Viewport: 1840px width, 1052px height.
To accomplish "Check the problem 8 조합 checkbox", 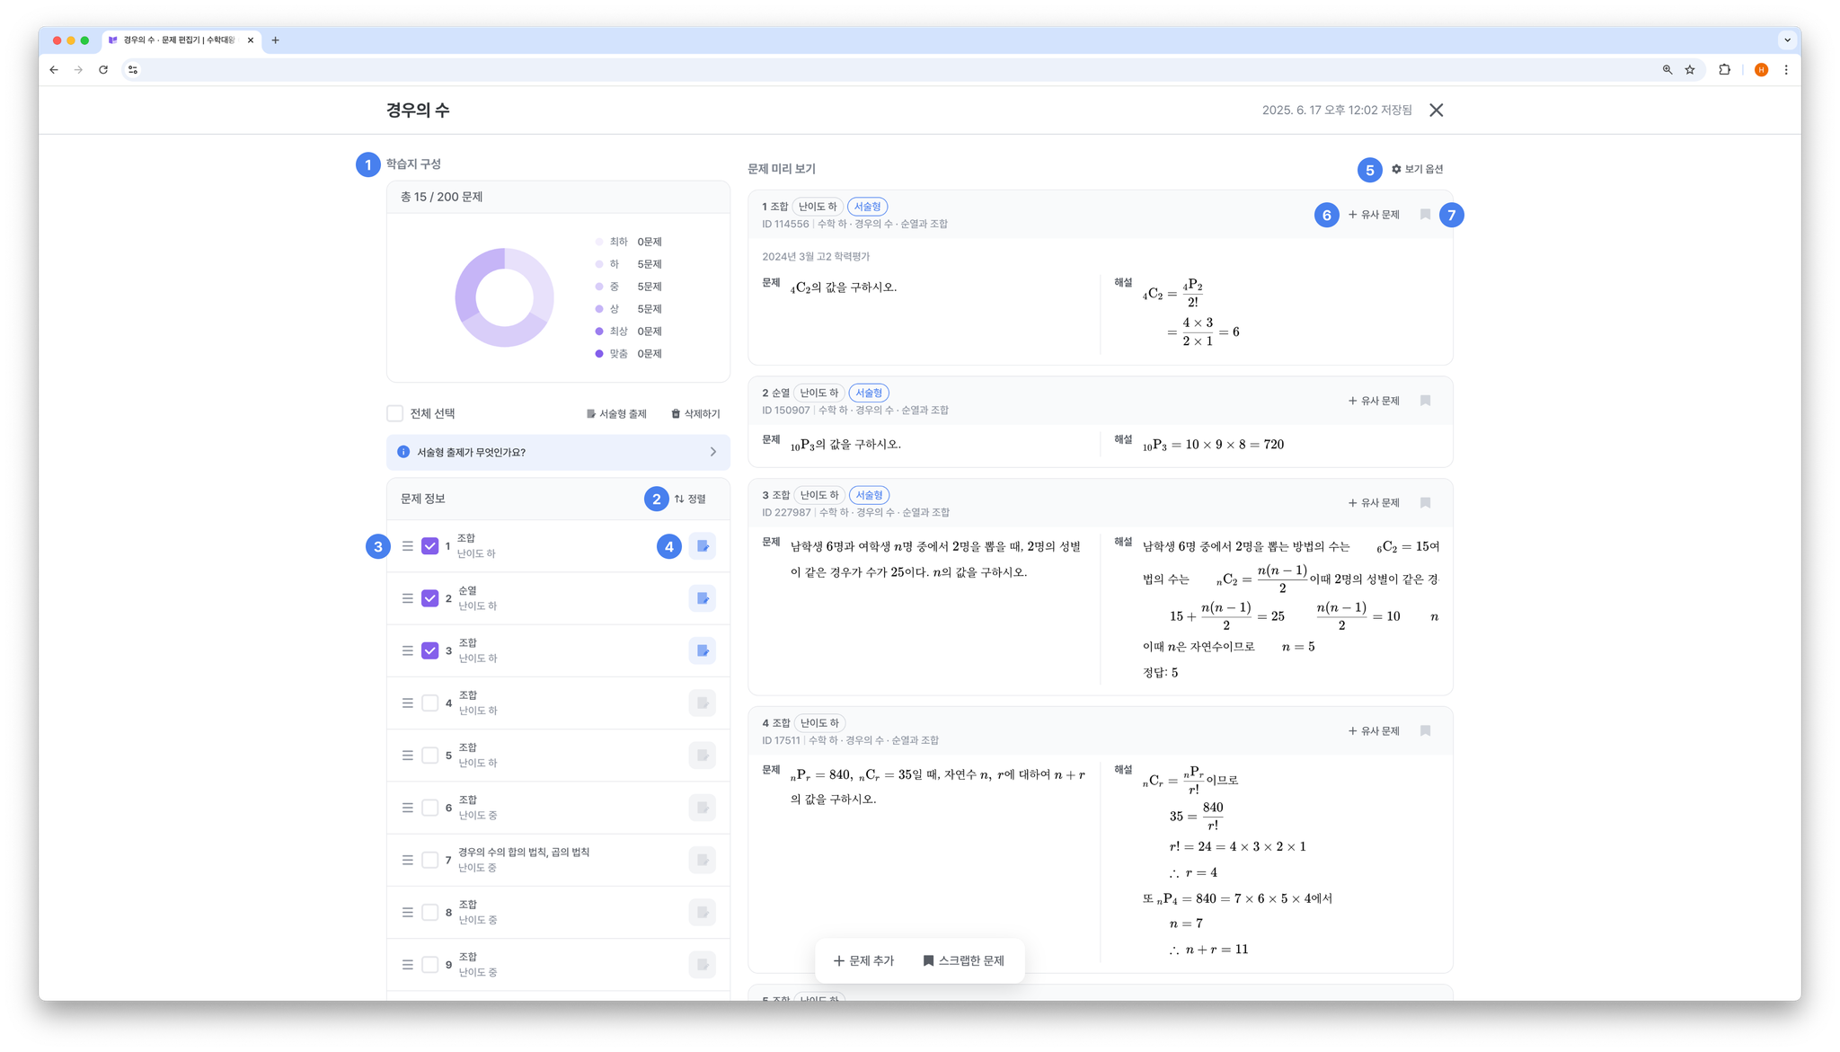I will pos(430,912).
